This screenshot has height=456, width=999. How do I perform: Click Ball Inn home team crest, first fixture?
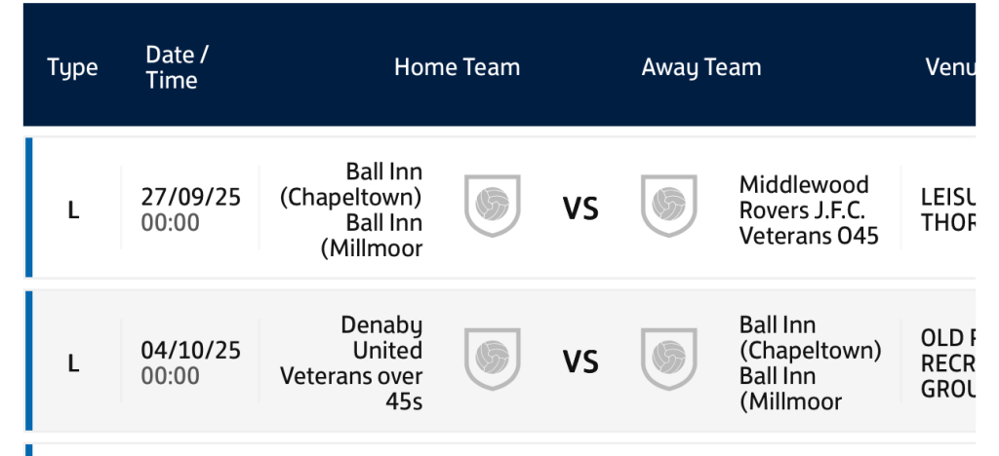pyautogui.click(x=493, y=207)
